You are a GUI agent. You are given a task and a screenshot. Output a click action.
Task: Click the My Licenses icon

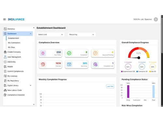tap(5, 76)
